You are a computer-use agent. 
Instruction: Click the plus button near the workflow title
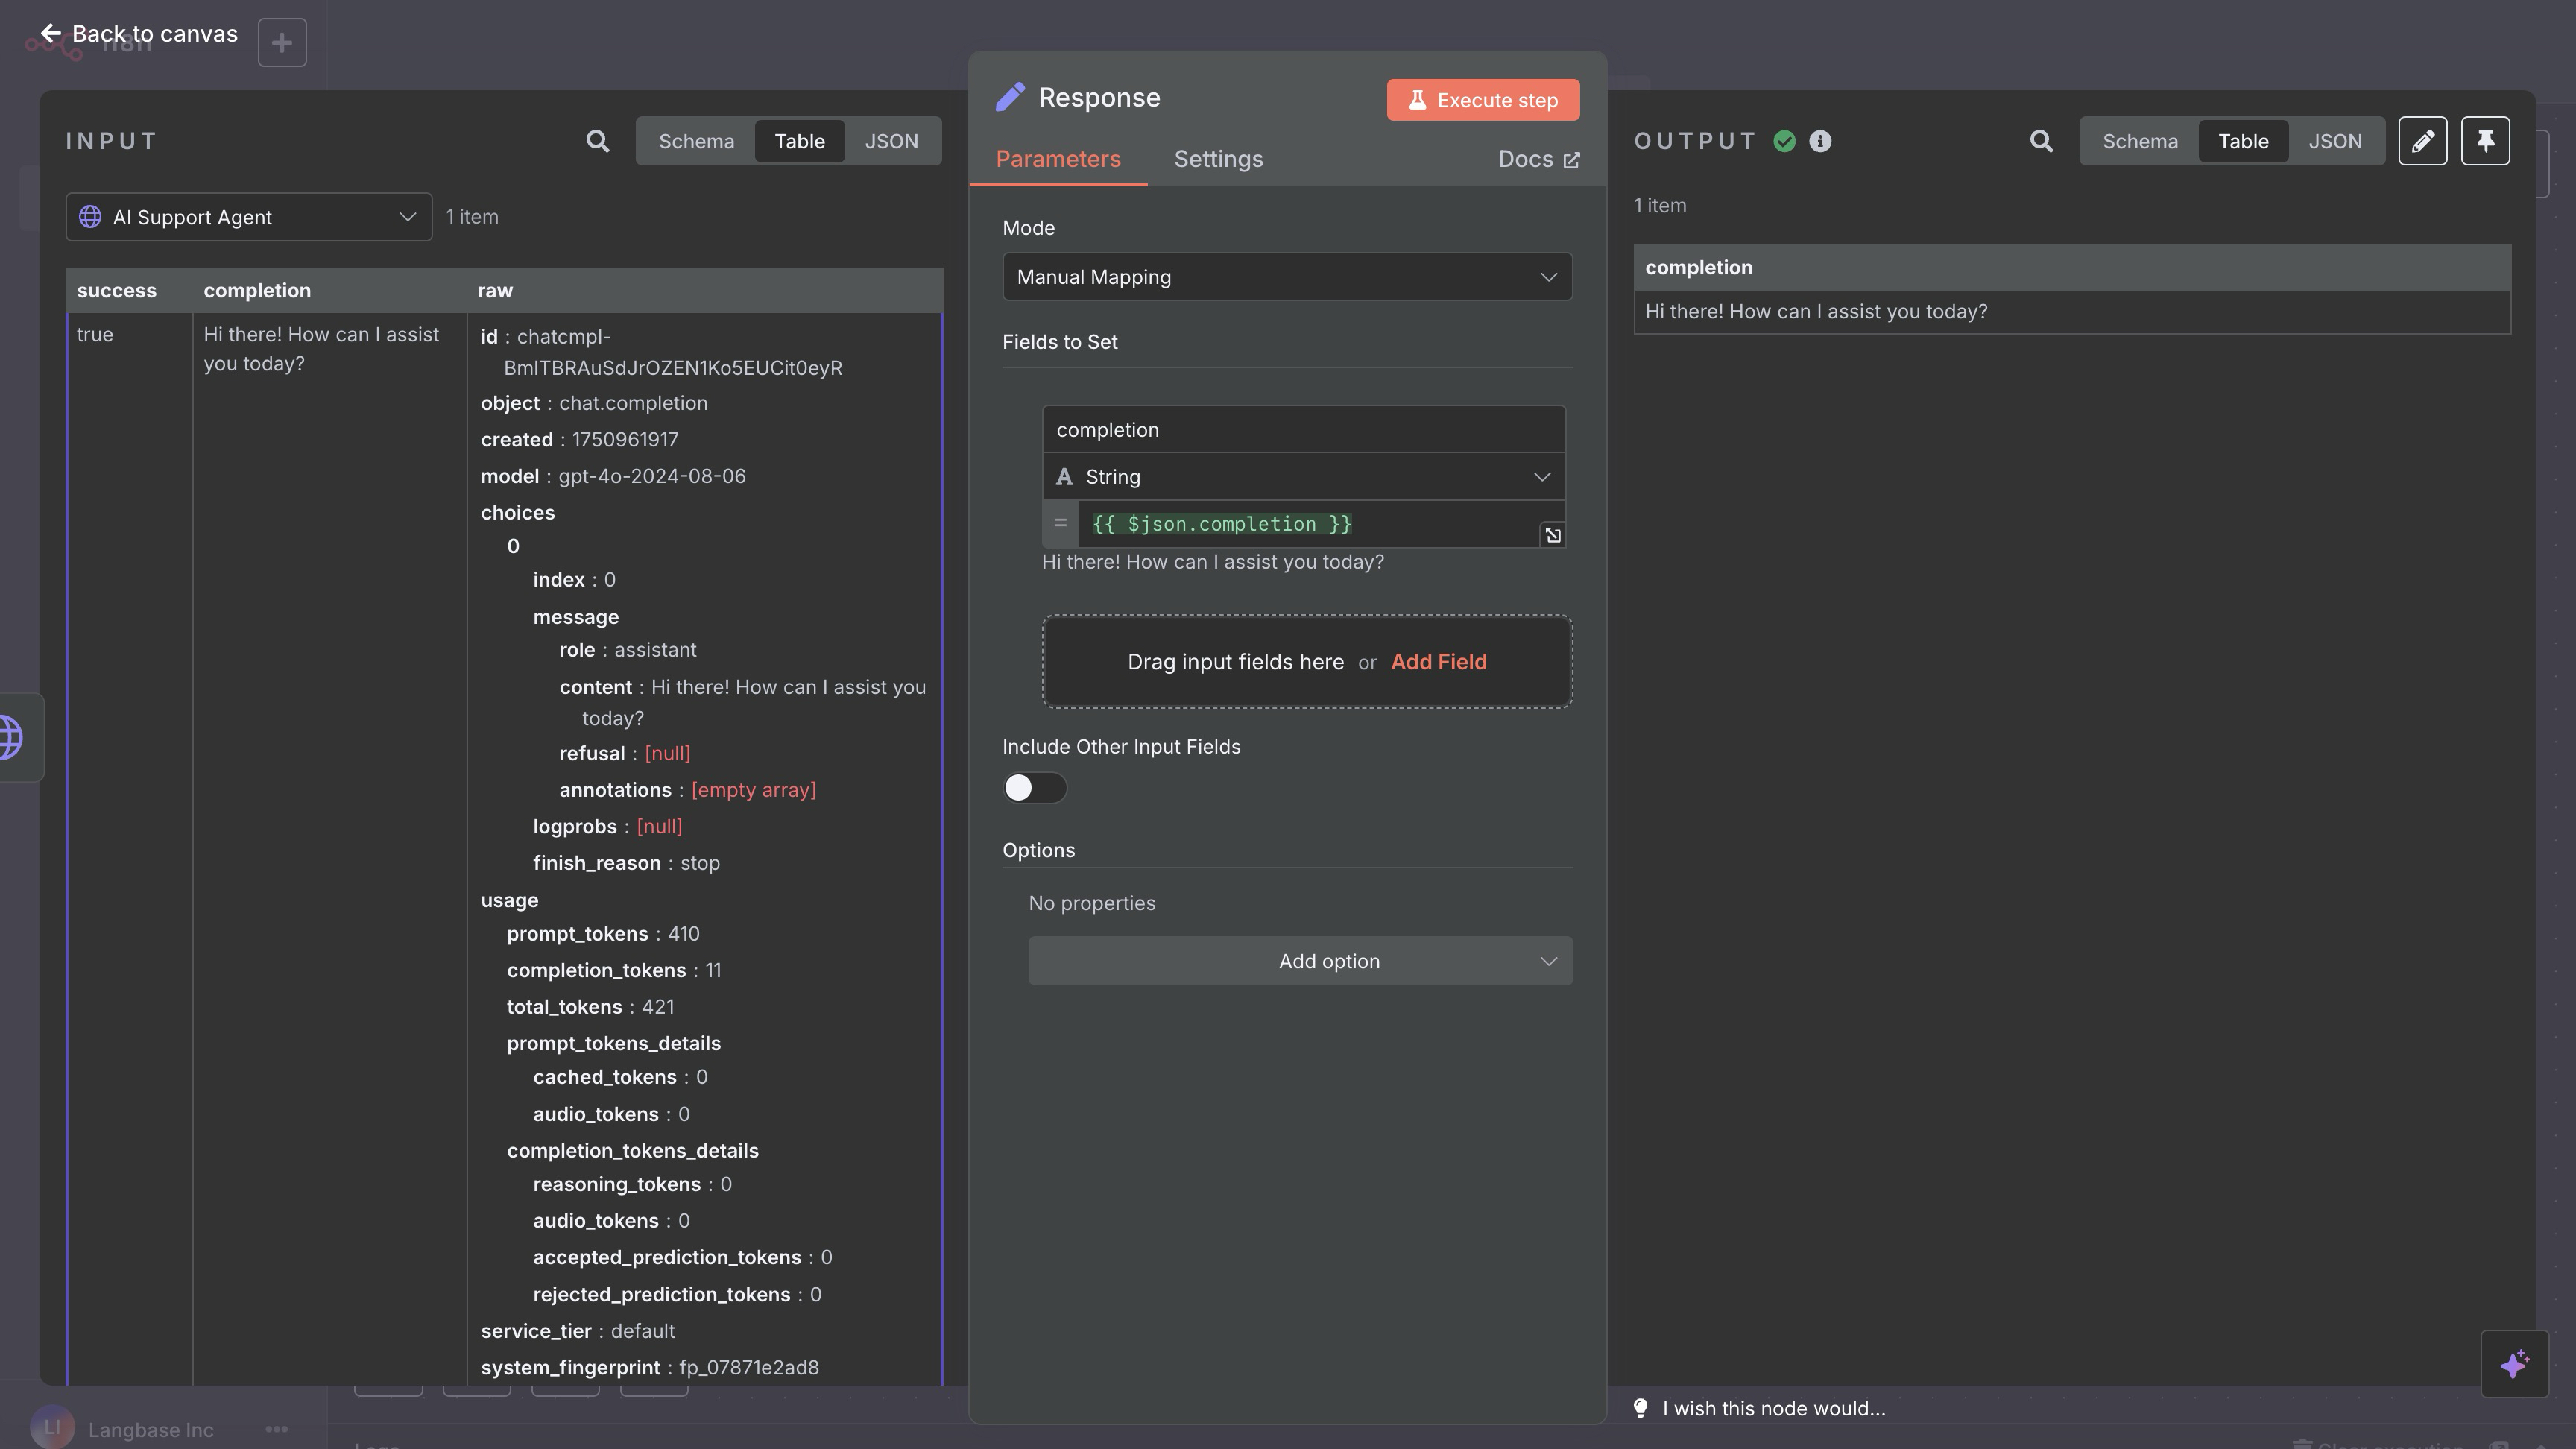[x=282, y=42]
